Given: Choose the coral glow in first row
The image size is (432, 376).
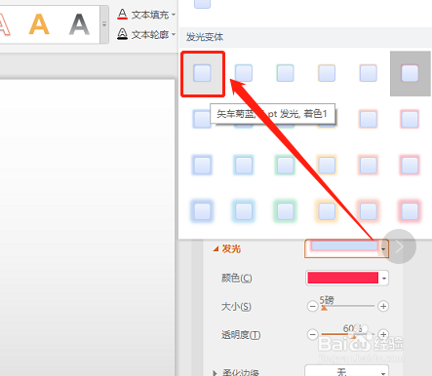Looking at the screenshot, I should coord(369,73).
